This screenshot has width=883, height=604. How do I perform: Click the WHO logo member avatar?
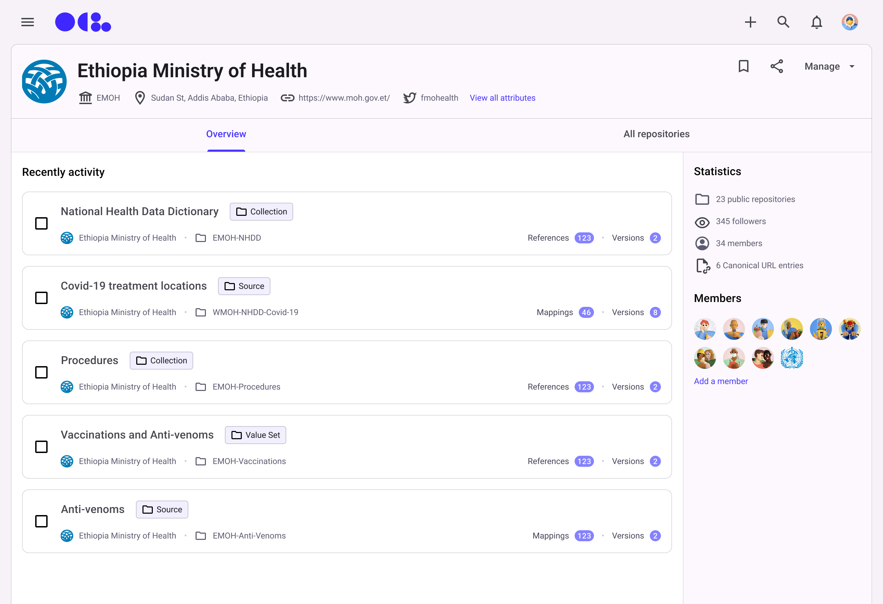tap(792, 358)
